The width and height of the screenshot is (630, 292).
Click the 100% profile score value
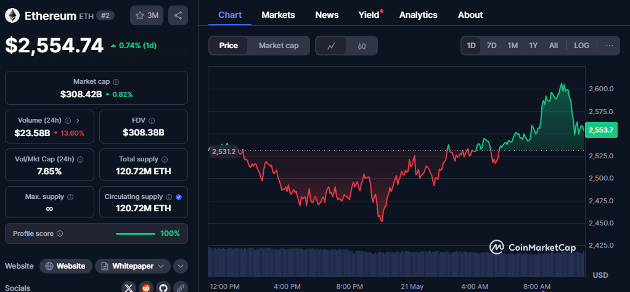pyautogui.click(x=170, y=233)
